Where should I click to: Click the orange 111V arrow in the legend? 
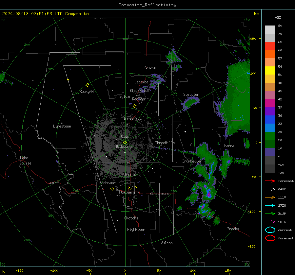coord(270,197)
